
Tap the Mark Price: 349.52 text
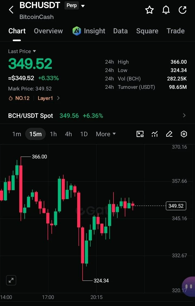pyautogui.click(x=30, y=89)
